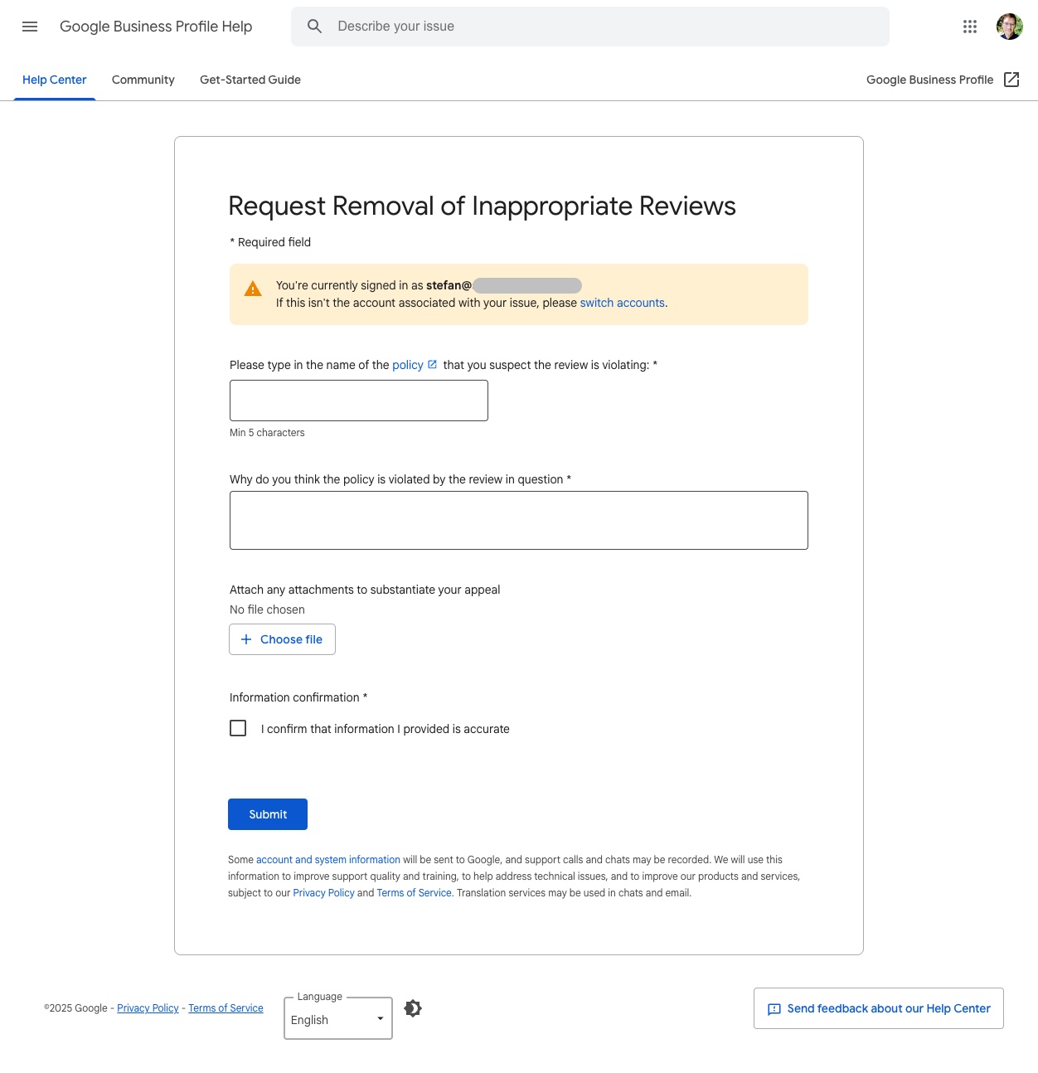Open the account profile avatar

(x=1010, y=27)
